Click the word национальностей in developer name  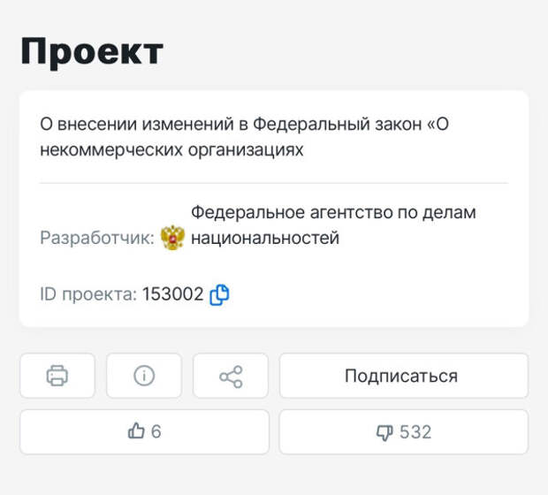(x=265, y=238)
